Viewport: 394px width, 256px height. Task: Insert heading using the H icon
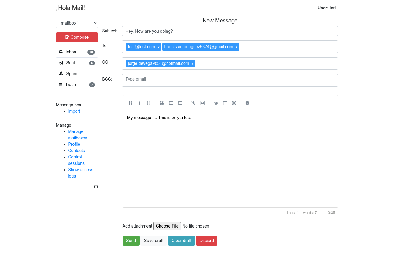click(x=148, y=103)
